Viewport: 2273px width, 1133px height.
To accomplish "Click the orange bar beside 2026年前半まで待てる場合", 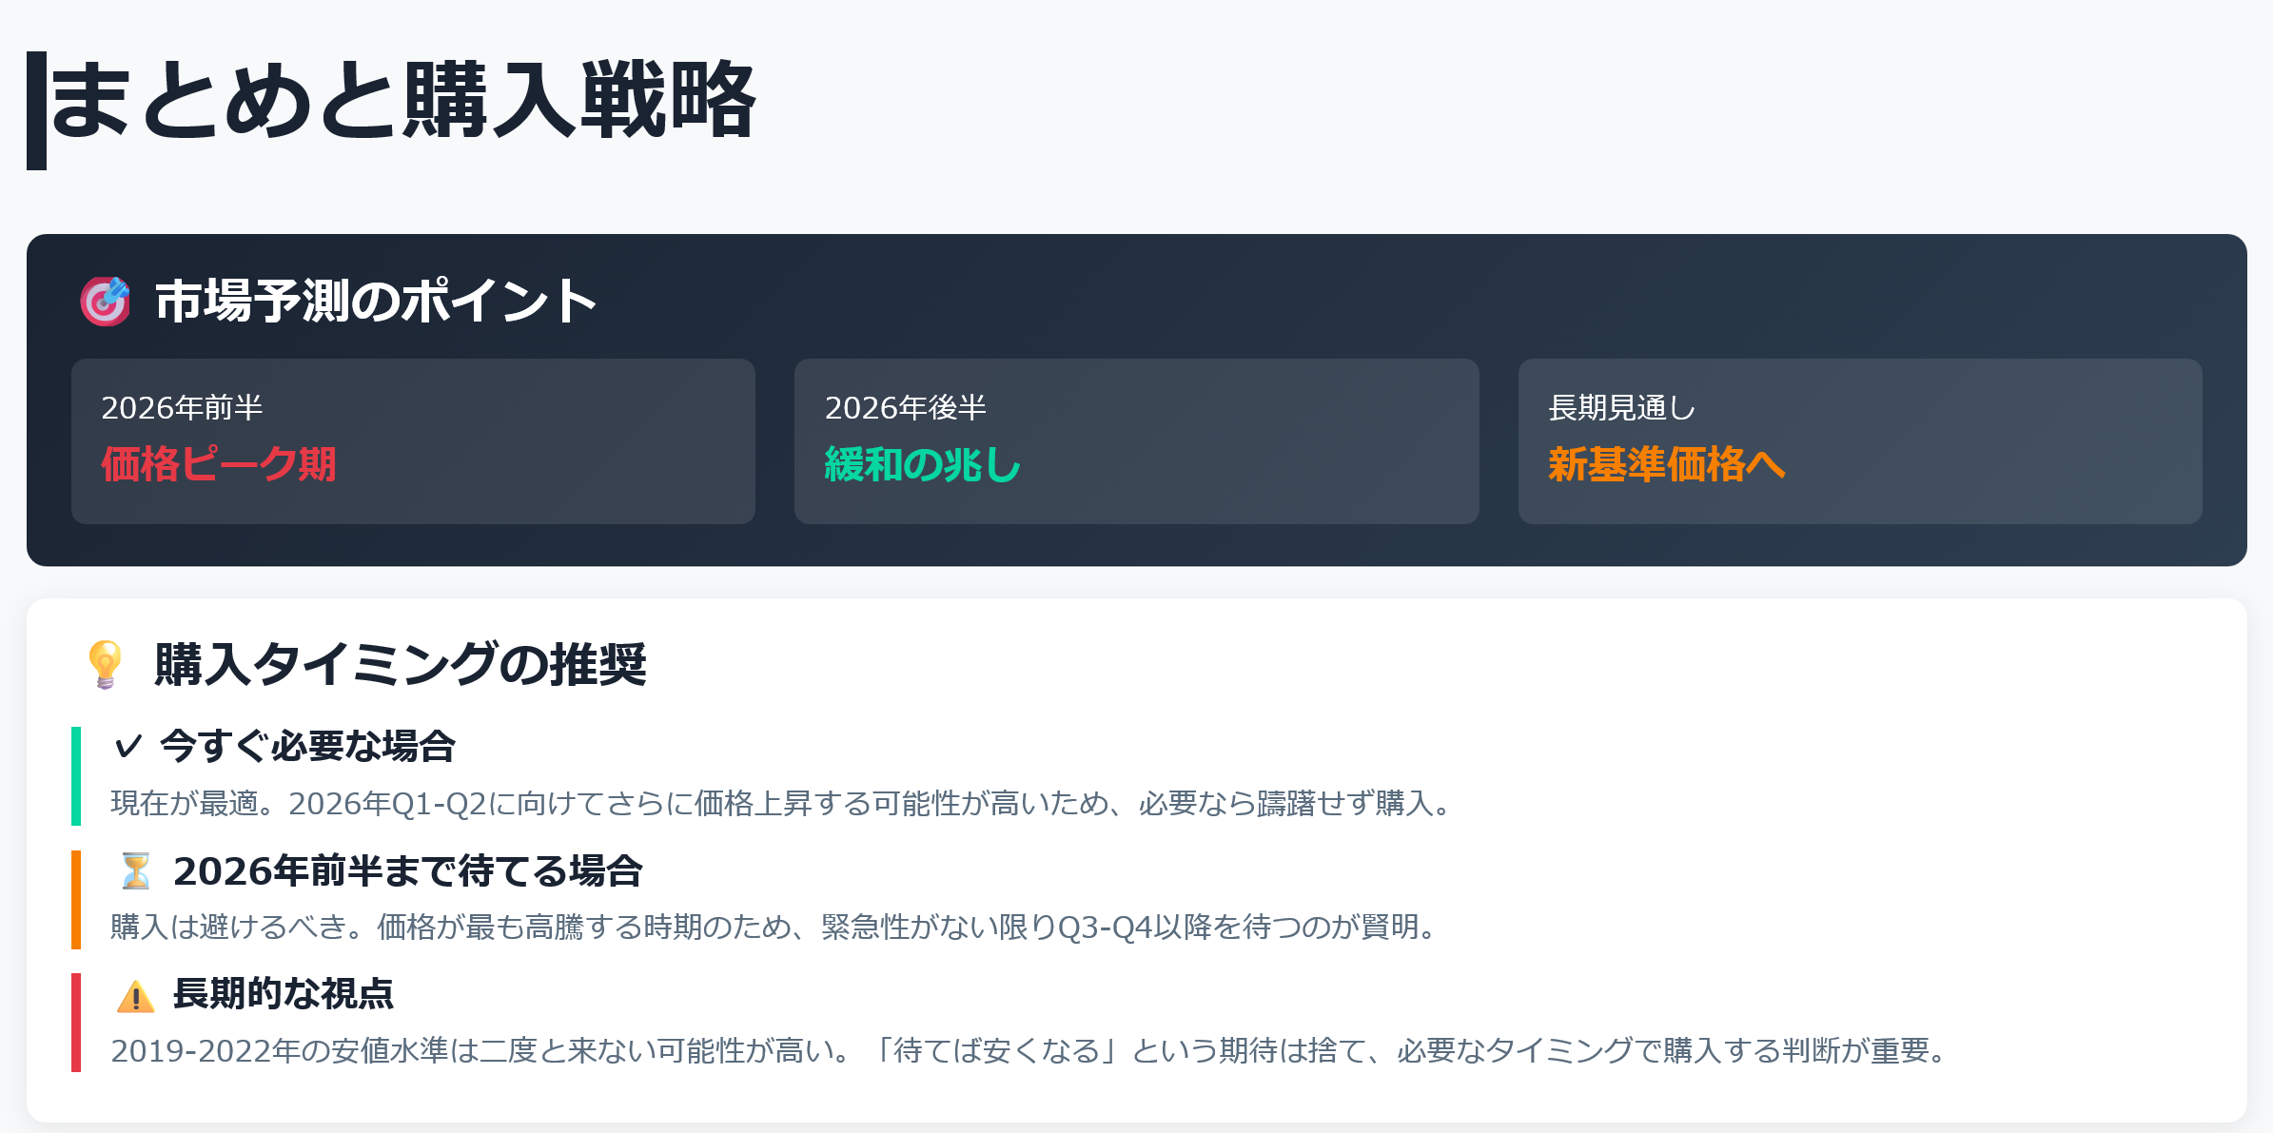I will tap(76, 899).
